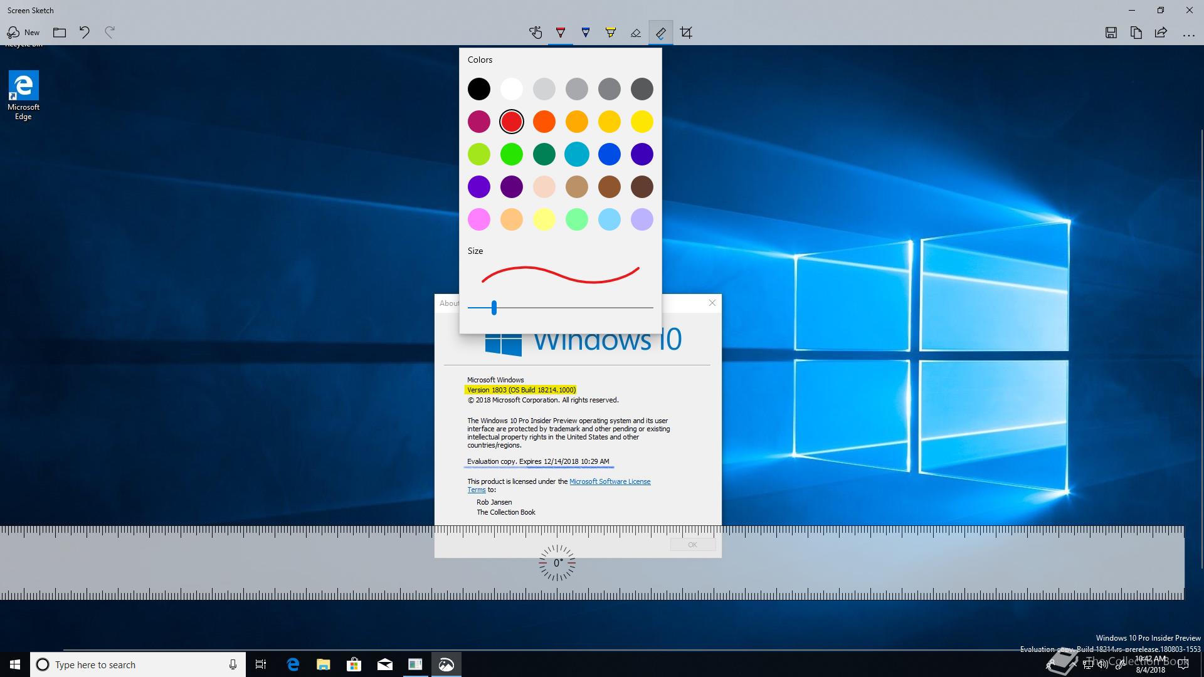Open File Explorer from taskbar
Image resolution: width=1204 pixels, height=677 pixels.
(324, 664)
